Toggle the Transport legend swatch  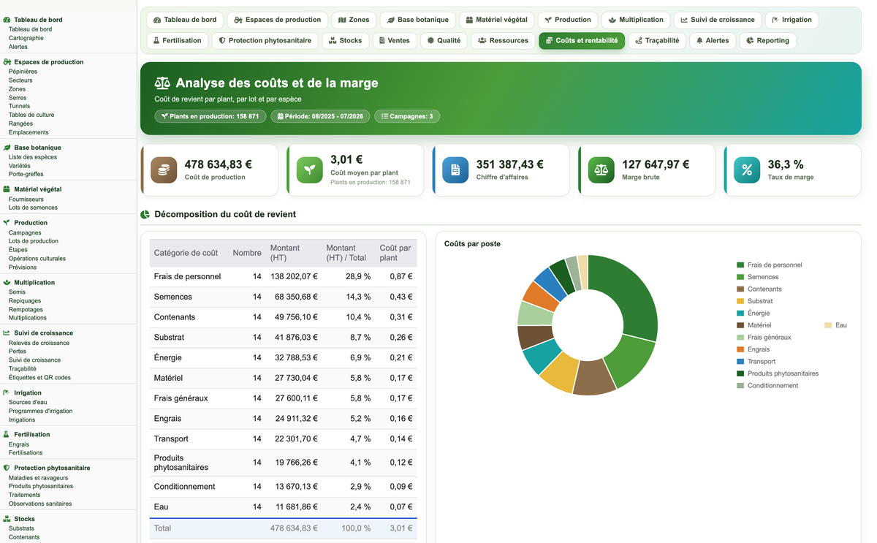click(x=740, y=362)
